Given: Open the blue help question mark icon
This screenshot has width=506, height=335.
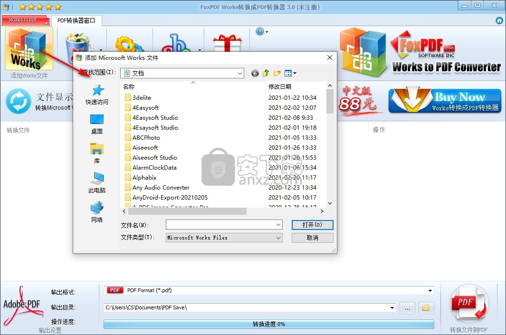Looking at the screenshot, I should (260, 31).
